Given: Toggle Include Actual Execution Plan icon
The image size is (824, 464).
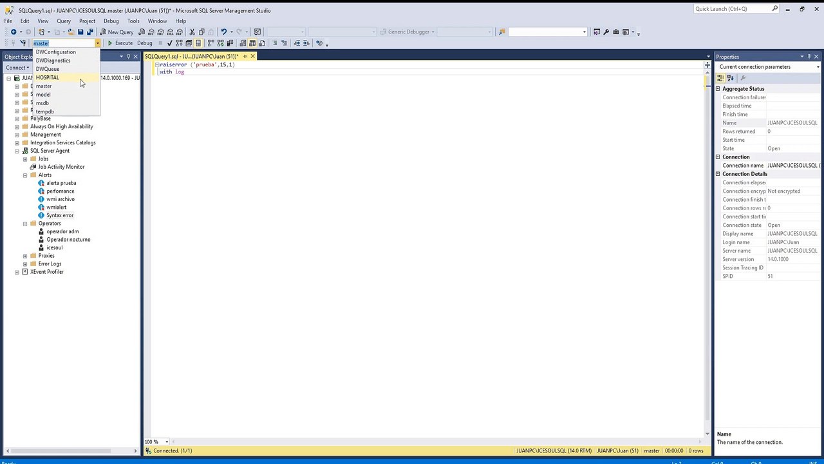Looking at the screenshot, I should 211,43.
